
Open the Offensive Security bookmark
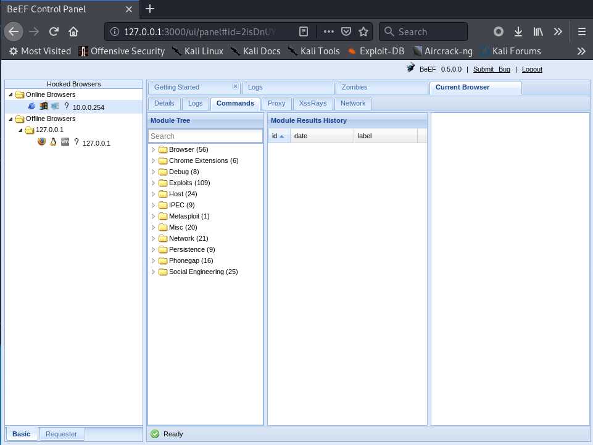122,51
